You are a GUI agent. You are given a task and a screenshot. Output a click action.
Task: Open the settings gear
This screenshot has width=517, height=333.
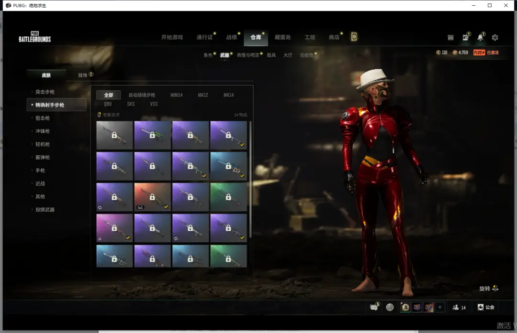click(x=495, y=38)
